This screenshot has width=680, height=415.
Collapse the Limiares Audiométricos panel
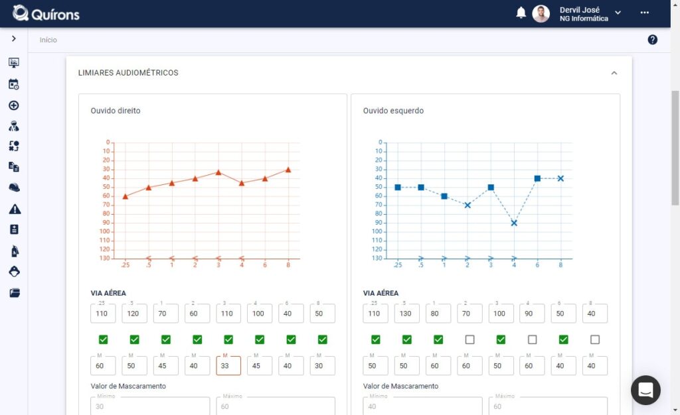click(x=614, y=73)
